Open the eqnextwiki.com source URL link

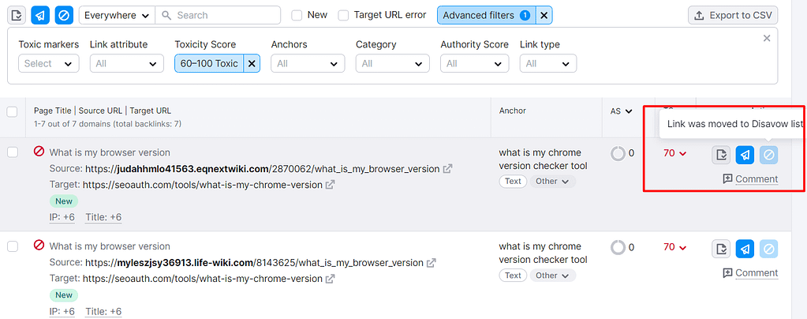(262, 168)
